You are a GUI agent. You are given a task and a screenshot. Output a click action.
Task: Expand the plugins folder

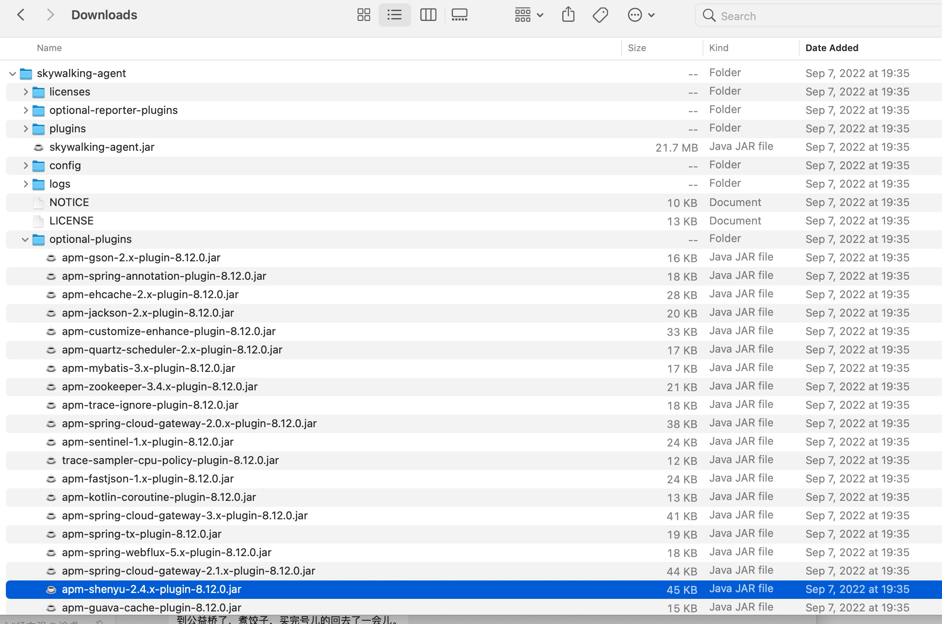(26, 129)
